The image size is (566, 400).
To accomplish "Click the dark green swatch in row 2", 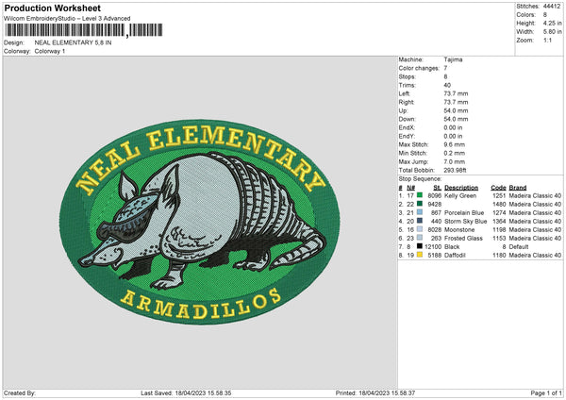I will pyautogui.click(x=420, y=204).
